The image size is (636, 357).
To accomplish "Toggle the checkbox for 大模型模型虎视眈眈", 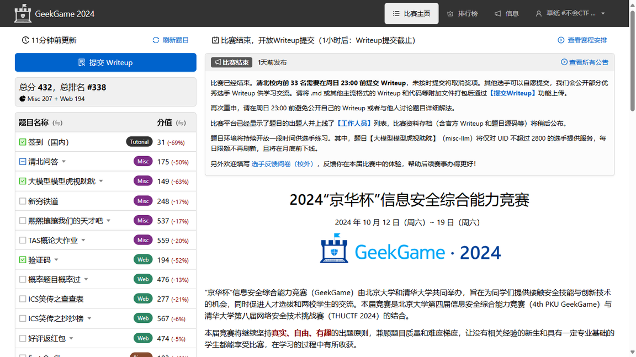I will [23, 181].
